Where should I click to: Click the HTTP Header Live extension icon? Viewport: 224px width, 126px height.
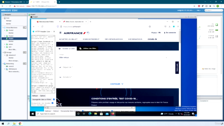click(x=174, y=27)
